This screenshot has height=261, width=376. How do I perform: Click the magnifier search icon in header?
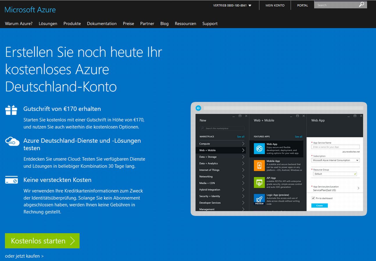tap(361, 5)
